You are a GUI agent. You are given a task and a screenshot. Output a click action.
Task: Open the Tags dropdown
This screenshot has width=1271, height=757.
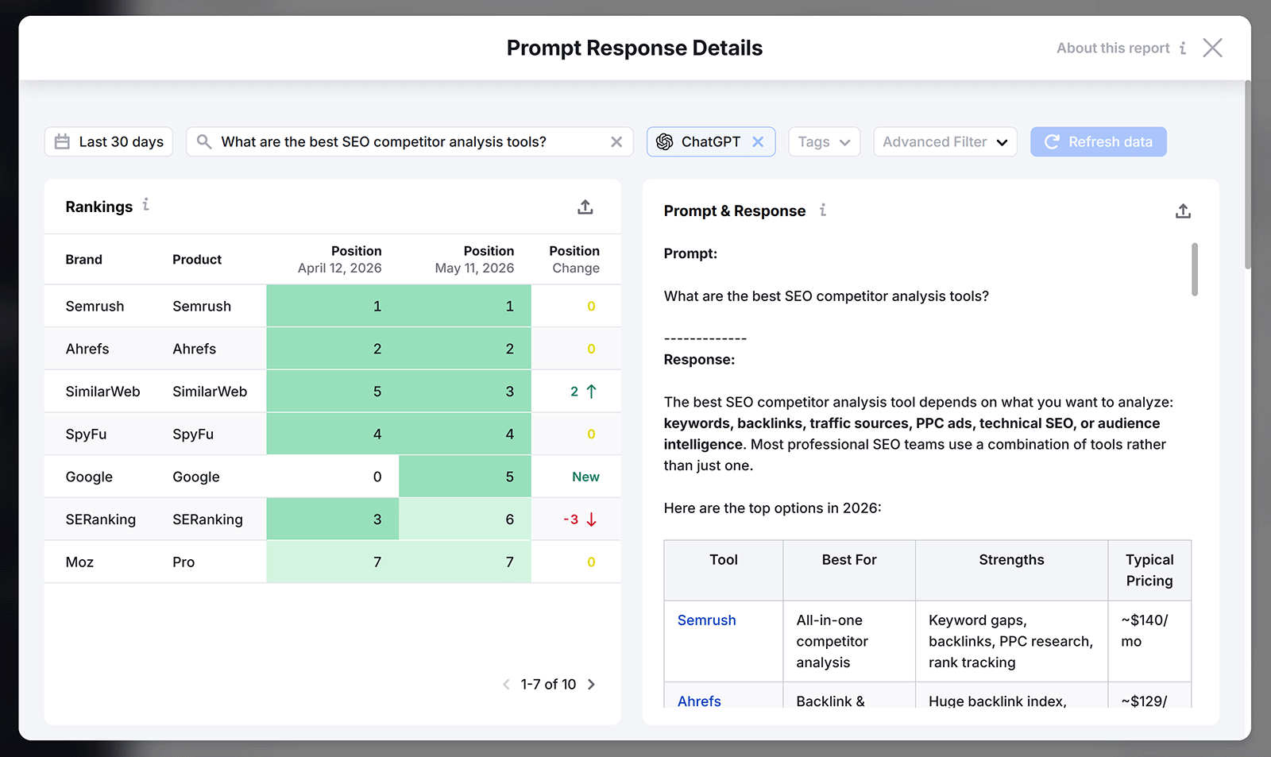point(825,142)
